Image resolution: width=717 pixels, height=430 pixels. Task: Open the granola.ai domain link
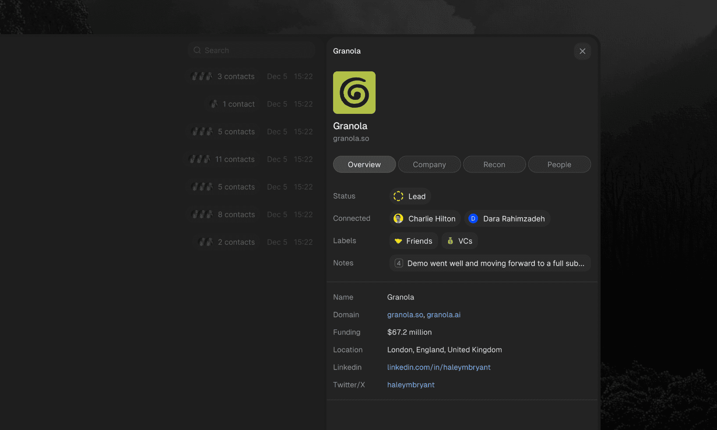443,314
